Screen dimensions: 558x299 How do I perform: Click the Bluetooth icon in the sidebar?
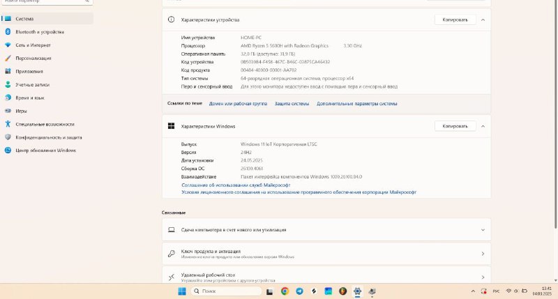click(x=8, y=31)
